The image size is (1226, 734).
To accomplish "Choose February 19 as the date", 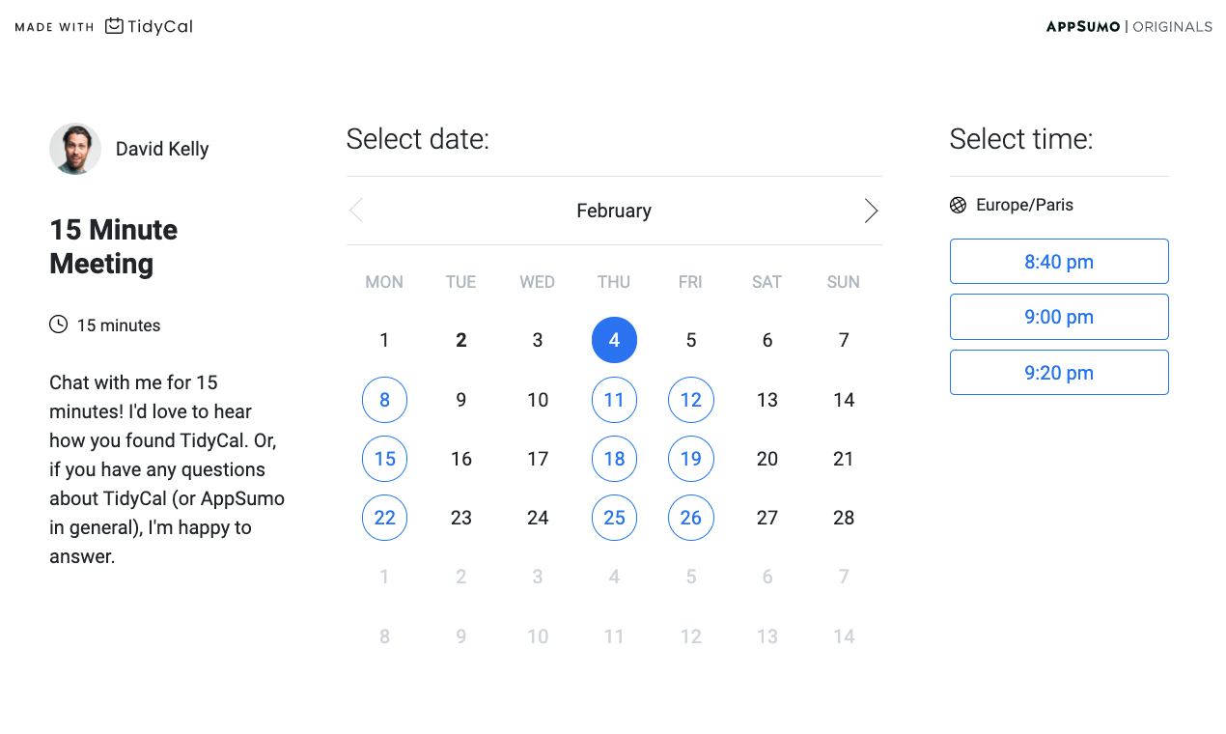I will click(691, 459).
